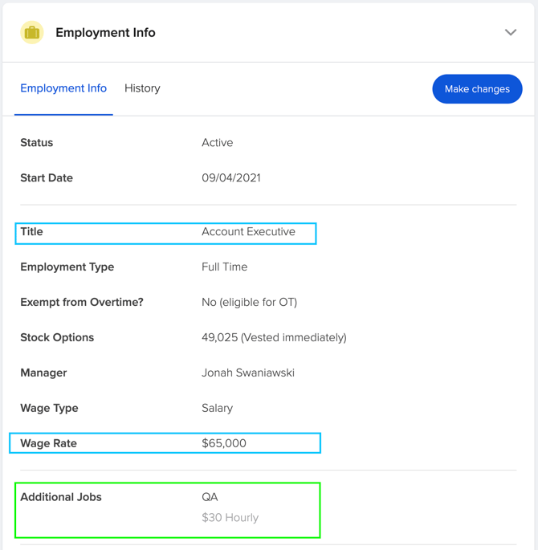Viewport: 538px width, 550px height.
Task: Collapse the Employment Info section chevron
Action: pyautogui.click(x=510, y=32)
